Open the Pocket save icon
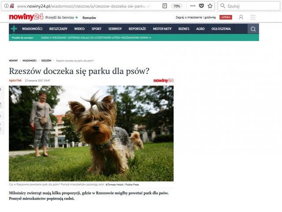 (201, 6)
